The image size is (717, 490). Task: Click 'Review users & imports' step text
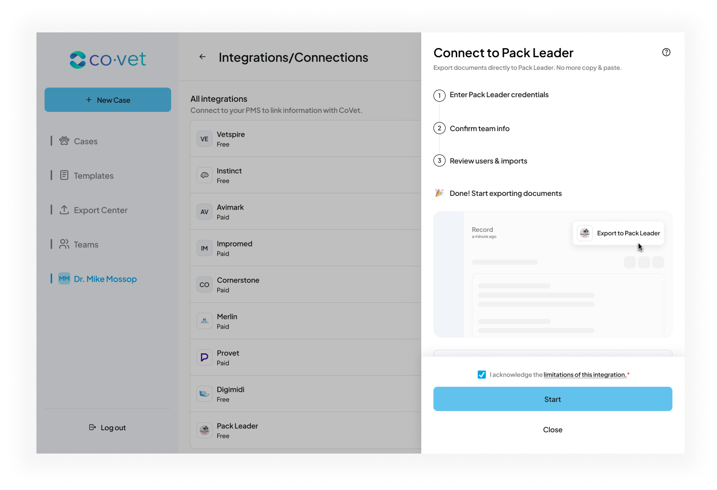(489, 161)
